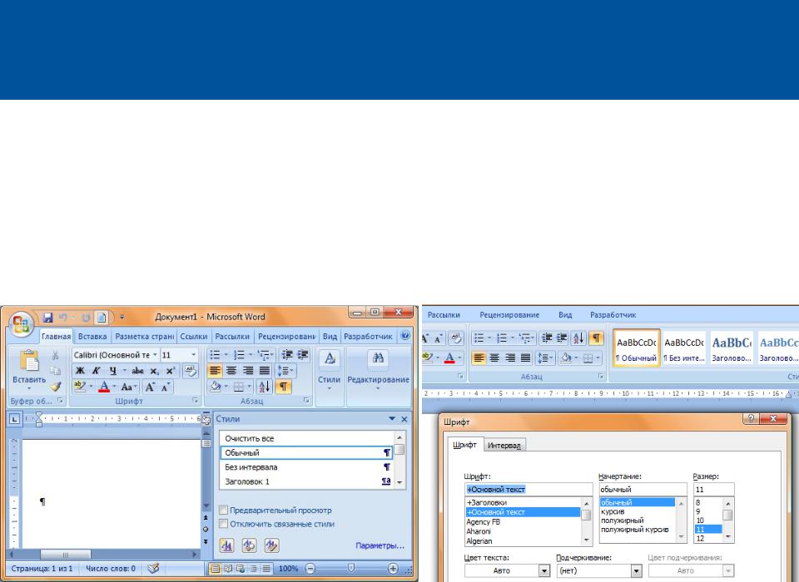Image resolution: width=799 pixels, height=582 pixels.
Task: Apply subscript formatting in the left window
Action: [x=154, y=371]
